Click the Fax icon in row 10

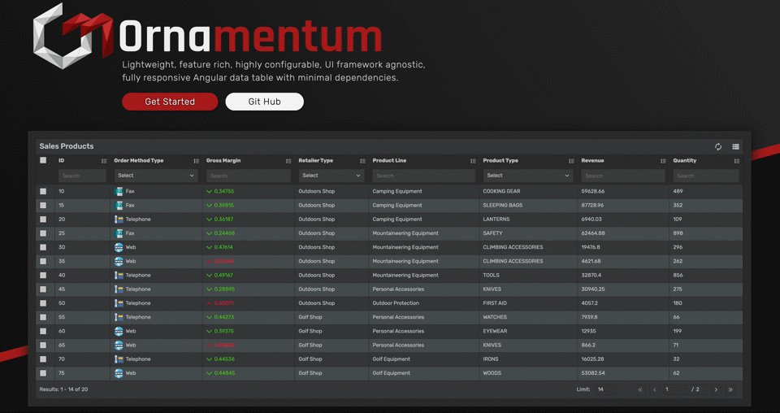pos(119,192)
